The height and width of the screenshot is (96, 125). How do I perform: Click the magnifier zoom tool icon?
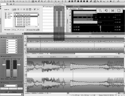point(98,1)
